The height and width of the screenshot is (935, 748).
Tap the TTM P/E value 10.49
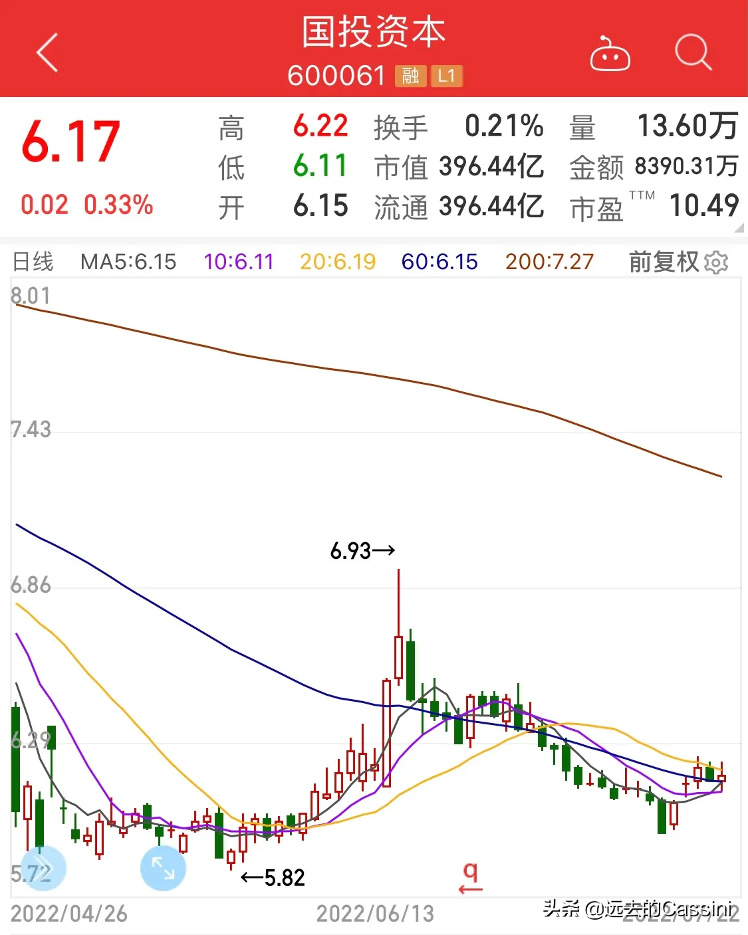click(704, 206)
